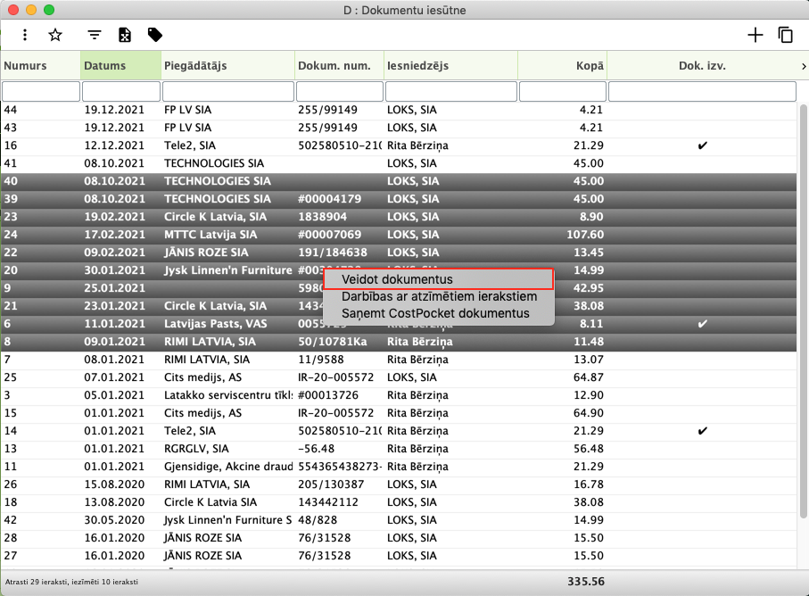Select row 28 JĀNIS ROZE SIA
This screenshot has width=809, height=596.
[399, 538]
